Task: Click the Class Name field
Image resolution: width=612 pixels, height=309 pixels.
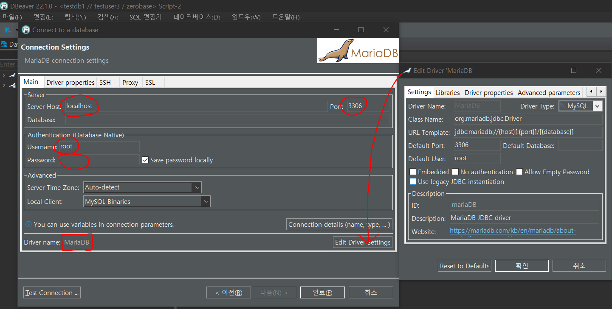Action: pyautogui.click(x=528, y=119)
